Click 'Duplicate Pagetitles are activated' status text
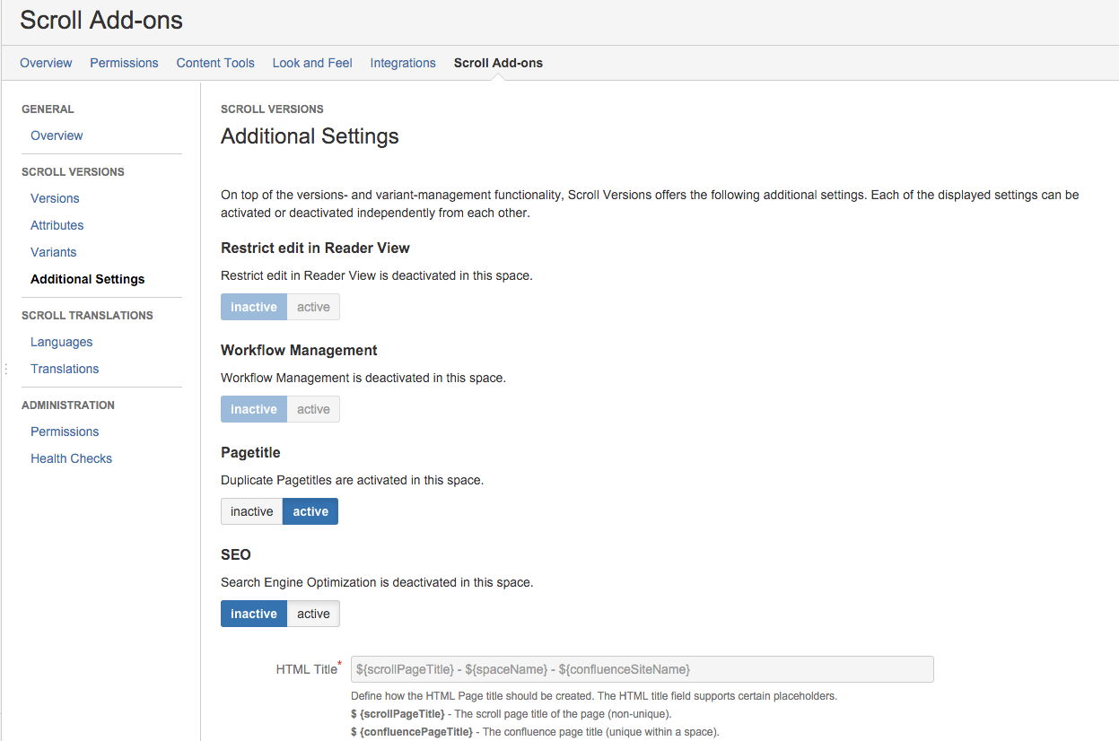This screenshot has height=741, width=1119. point(352,480)
